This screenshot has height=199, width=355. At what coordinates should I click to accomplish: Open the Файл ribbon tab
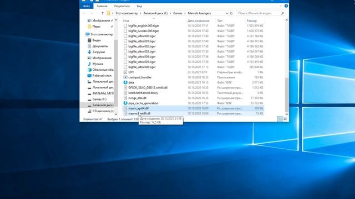click(87, 6)
